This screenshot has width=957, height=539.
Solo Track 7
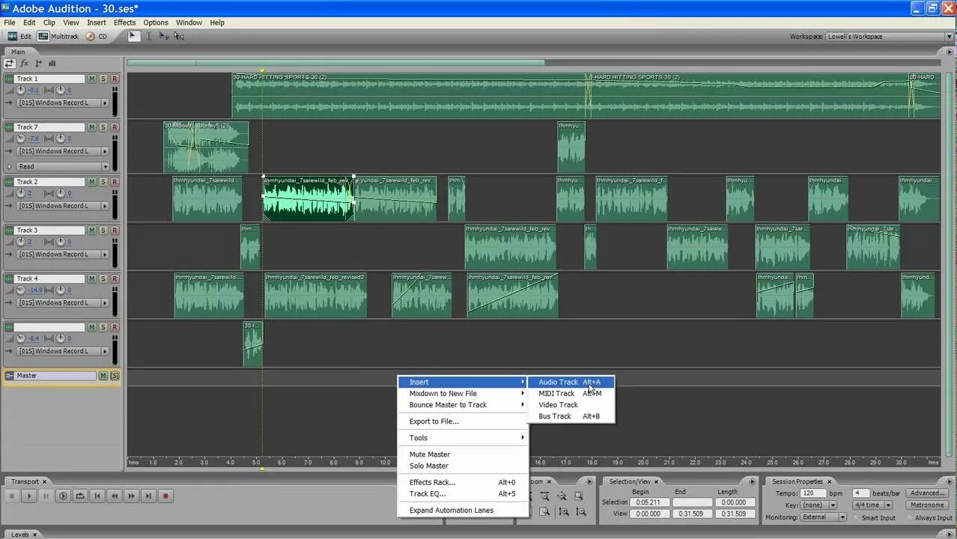tap(103, 127)
